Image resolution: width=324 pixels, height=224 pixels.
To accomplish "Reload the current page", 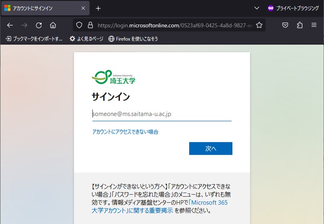I will point(39,25).
